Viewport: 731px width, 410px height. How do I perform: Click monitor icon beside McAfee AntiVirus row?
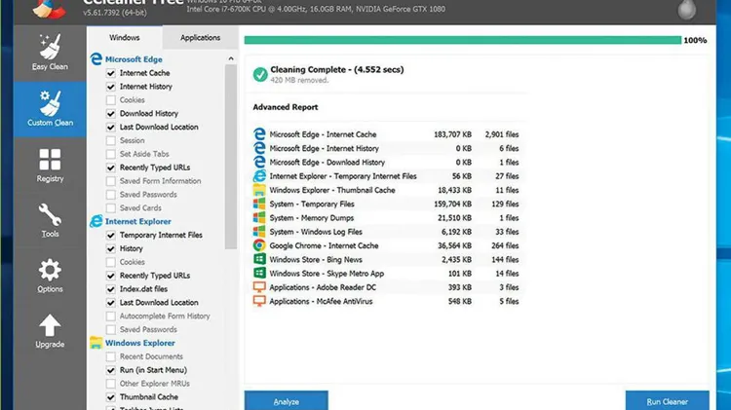pyautogui.click(x=259, y=301)
